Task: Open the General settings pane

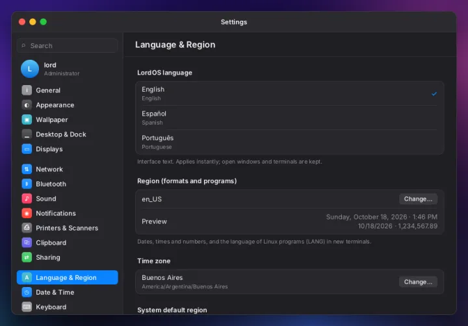Action: 68,90
